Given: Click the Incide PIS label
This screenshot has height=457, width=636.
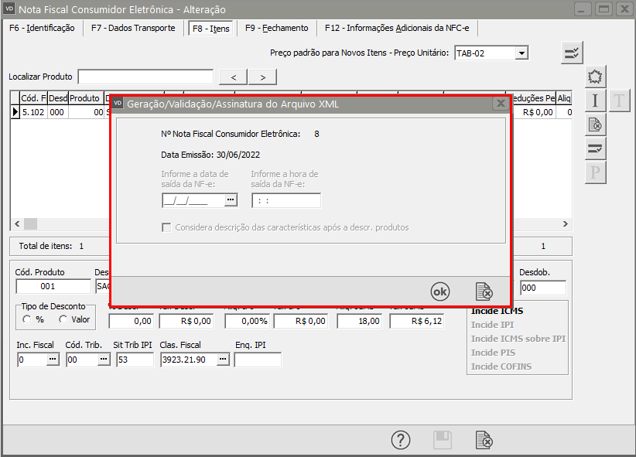Looking at the screenshot, I should (x=493, y=353).
